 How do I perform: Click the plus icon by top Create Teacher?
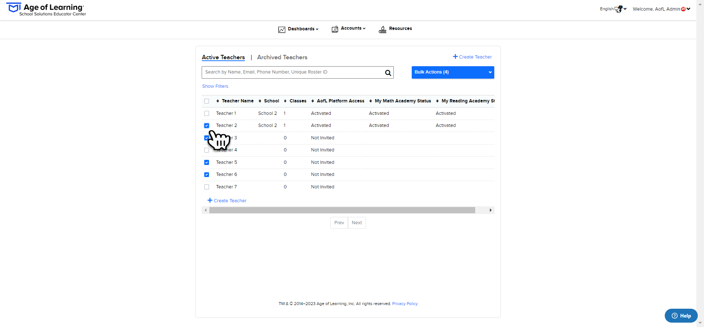point(455,57)
